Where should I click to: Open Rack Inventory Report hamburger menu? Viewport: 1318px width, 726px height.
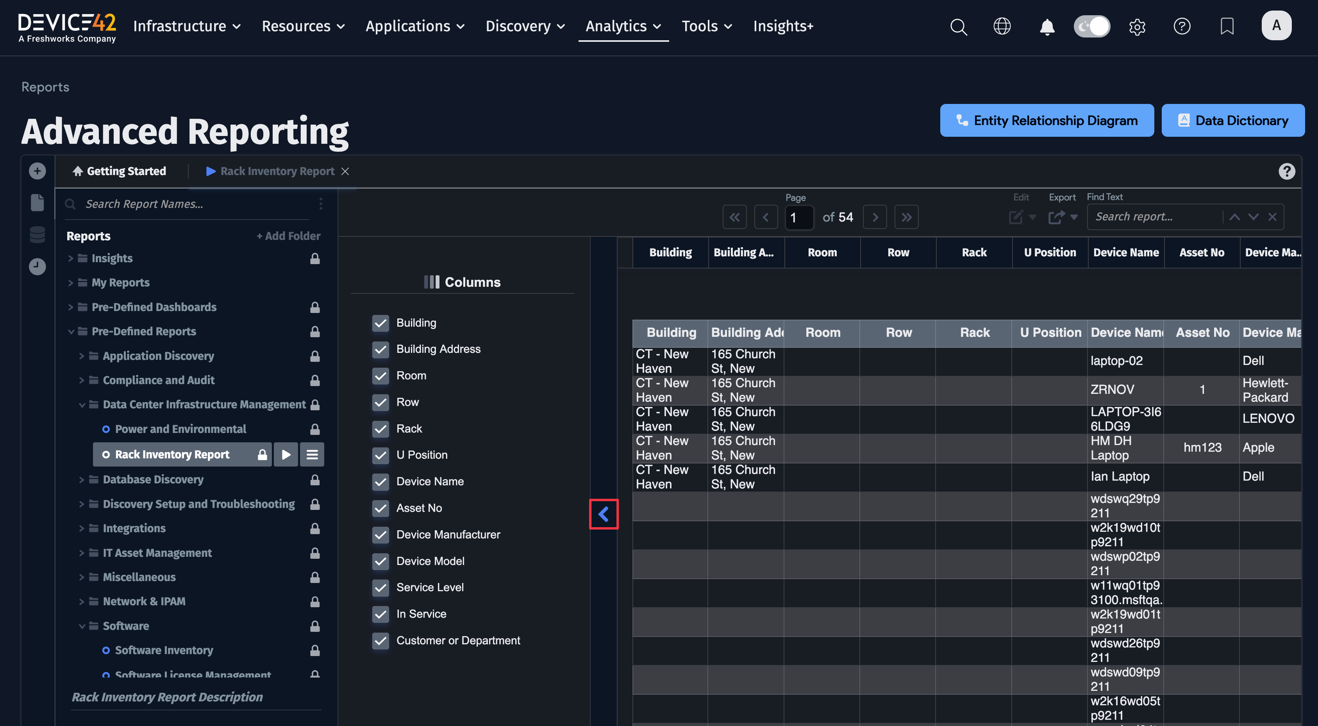[312, 454]
